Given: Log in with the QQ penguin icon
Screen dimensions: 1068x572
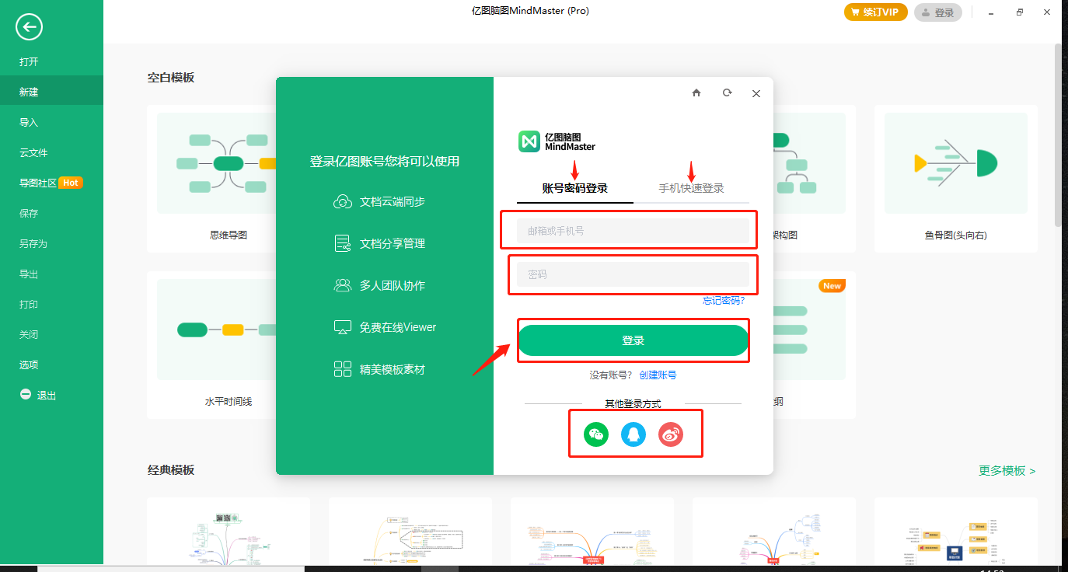Looking at the screenshot, I should 633,434.
